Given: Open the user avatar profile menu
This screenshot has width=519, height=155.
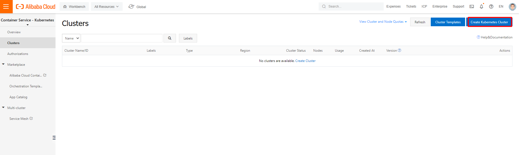Looking at the screenshot, I should [512, 6].
